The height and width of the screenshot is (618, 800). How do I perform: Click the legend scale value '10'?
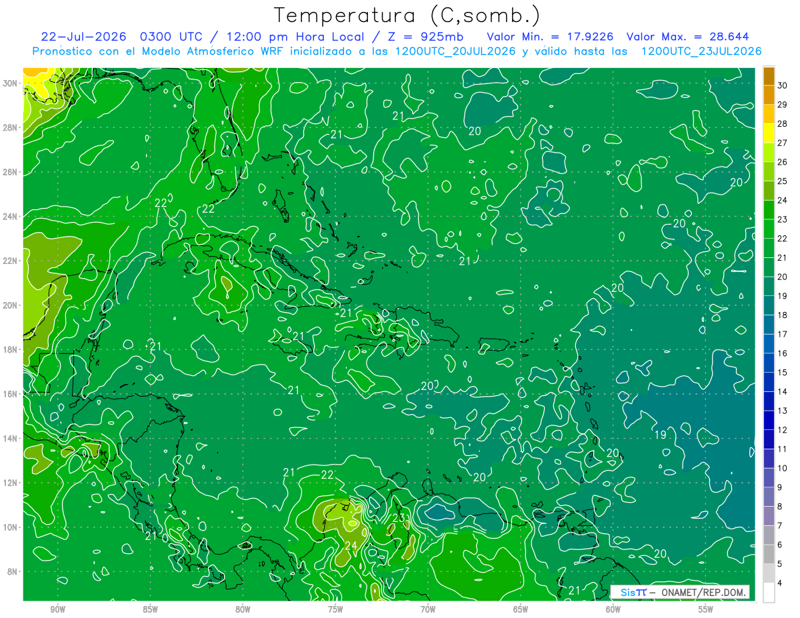tap(783, 468)
